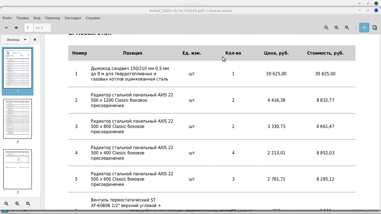The image size is (381, 214).
Task: Click the 'из 3' page count label
Action: pyautogui.click(x=39, y=28)
